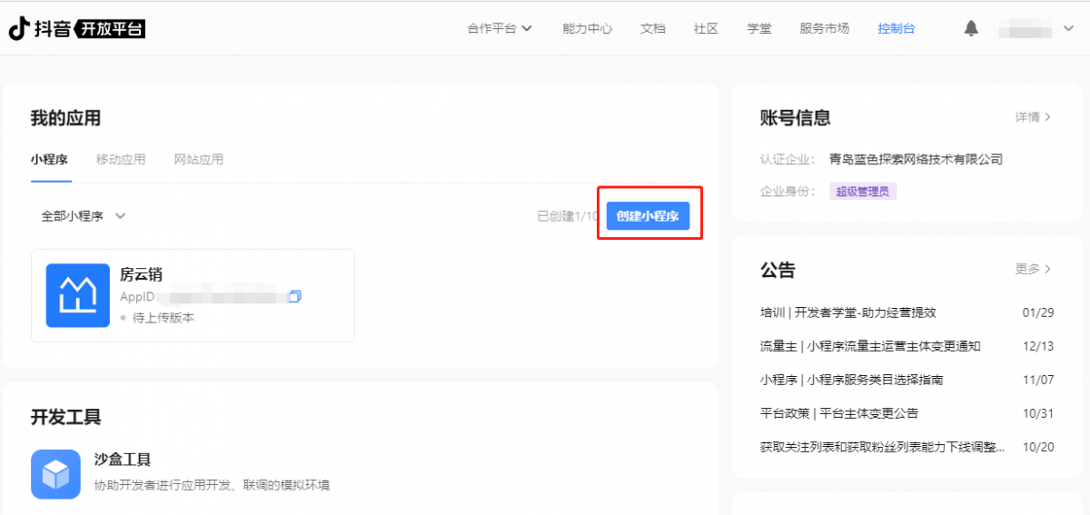
Task: Open 服务市场 from the top menu
Action: pos(825,28)
